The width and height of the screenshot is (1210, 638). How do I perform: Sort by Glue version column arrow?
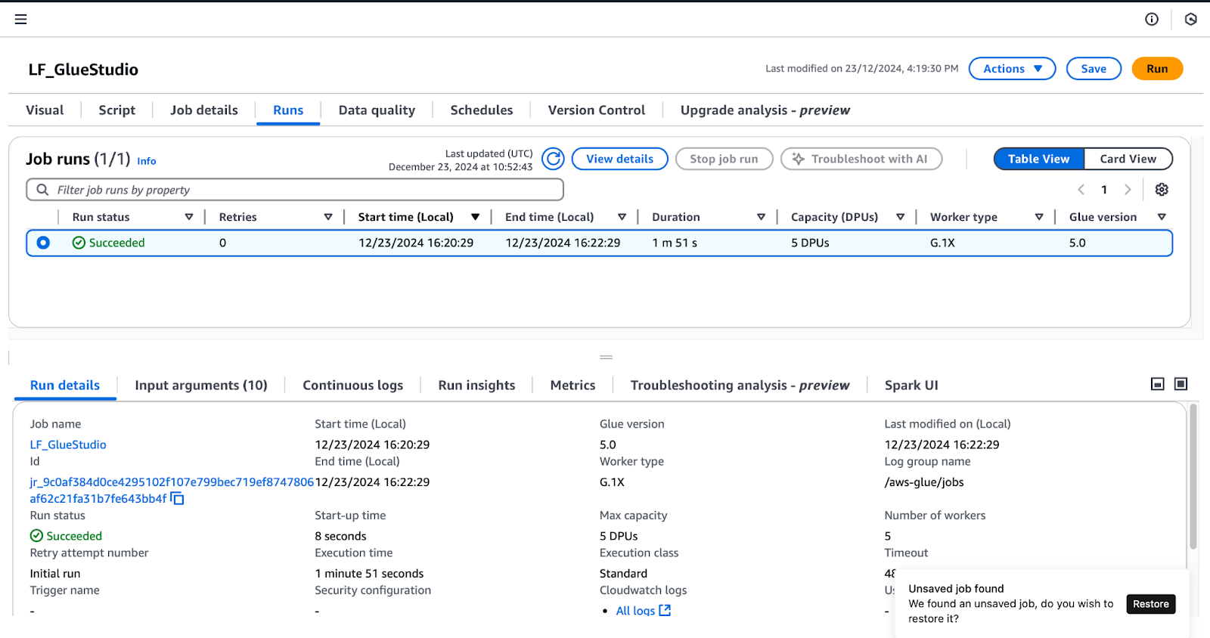coord(1162,217)
